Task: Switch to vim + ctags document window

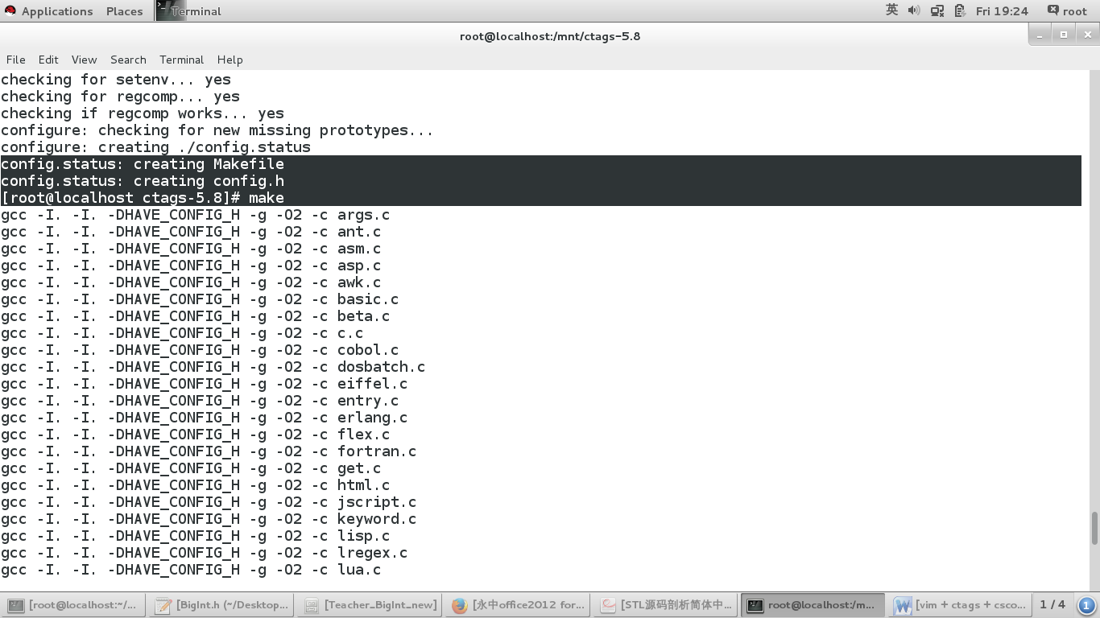Action: [961, 605]
